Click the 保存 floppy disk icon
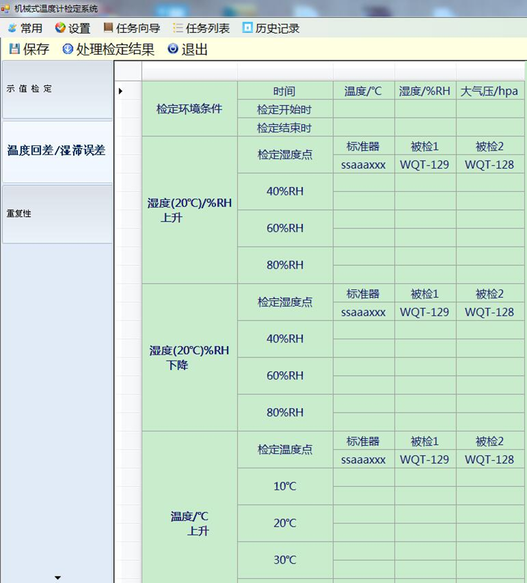The width and height of the screenshot is (527, 583). pyautogui.click(x=14, y=49)
